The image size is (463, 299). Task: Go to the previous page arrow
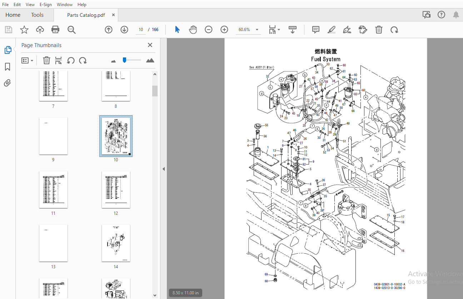coord(109,30)
